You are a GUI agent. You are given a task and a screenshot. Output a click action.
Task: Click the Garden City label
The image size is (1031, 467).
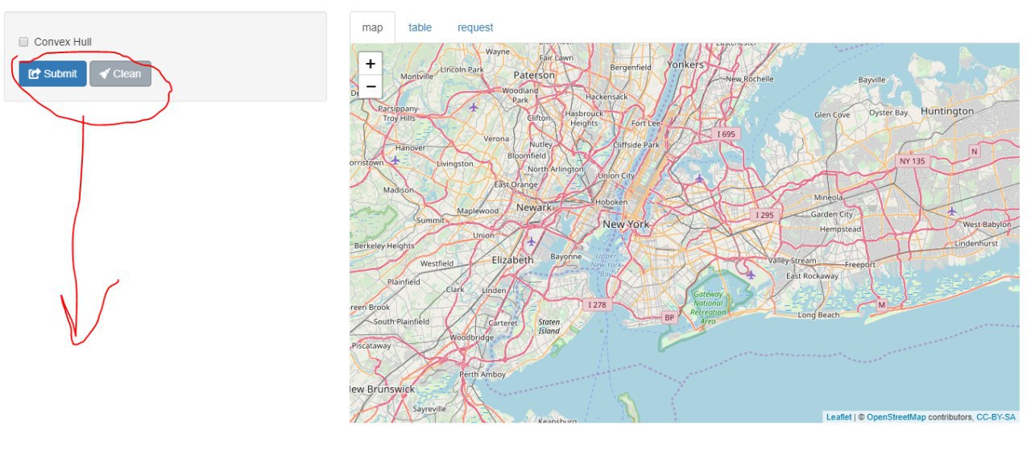point(831,214)
